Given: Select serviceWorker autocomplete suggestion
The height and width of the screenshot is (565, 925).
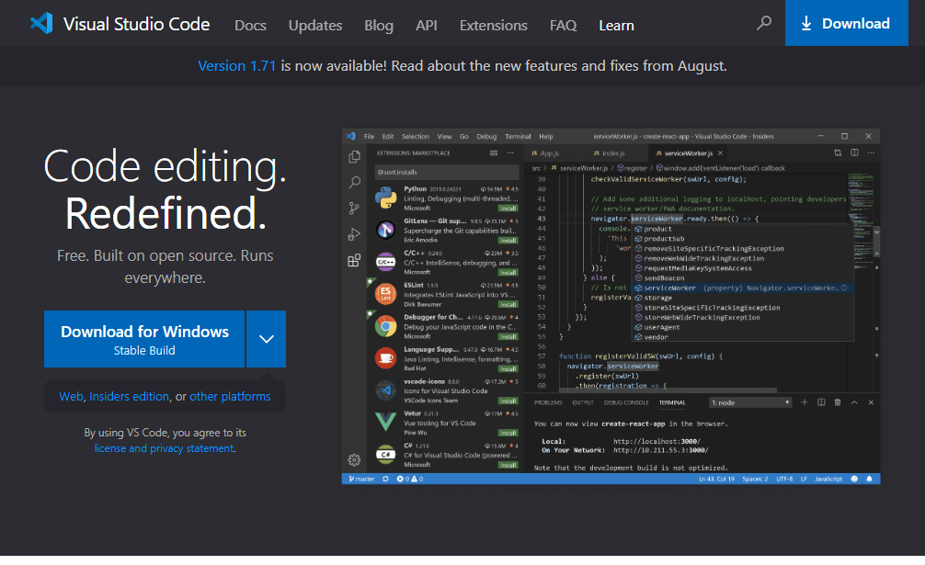Looking at the screenshot, I should (x=743, y=288).
